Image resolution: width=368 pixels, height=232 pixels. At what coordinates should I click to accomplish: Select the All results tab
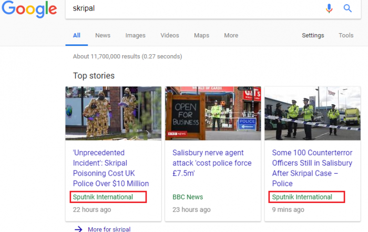pyautogui.click(x=77, y=35)
